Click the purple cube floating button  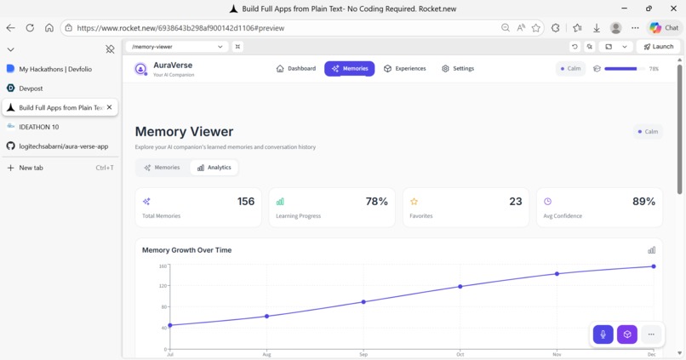pyautogui.click(x=627, y=334)
